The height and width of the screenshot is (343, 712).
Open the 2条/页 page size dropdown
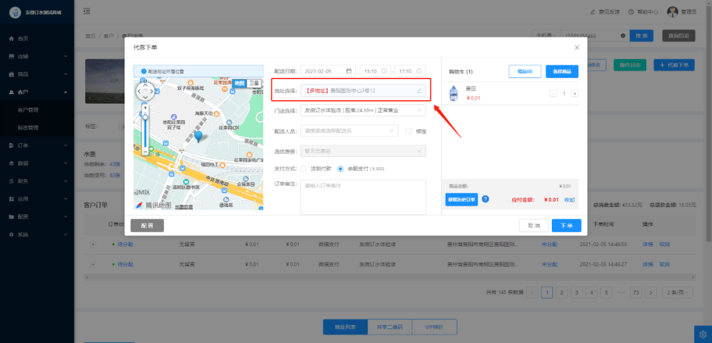(678, 292)
